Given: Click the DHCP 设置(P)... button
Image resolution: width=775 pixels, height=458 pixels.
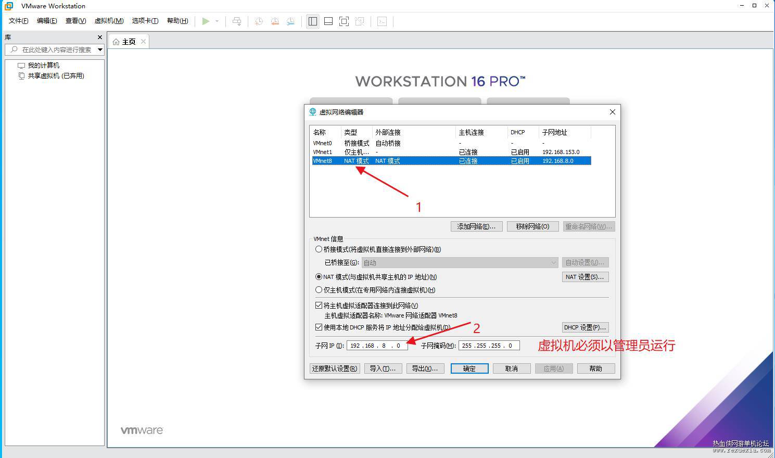Looking at the screenshot, I should (x=585, y=327).
